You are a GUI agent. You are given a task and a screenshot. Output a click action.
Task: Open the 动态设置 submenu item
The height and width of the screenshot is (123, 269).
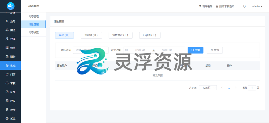click(34, 32)
